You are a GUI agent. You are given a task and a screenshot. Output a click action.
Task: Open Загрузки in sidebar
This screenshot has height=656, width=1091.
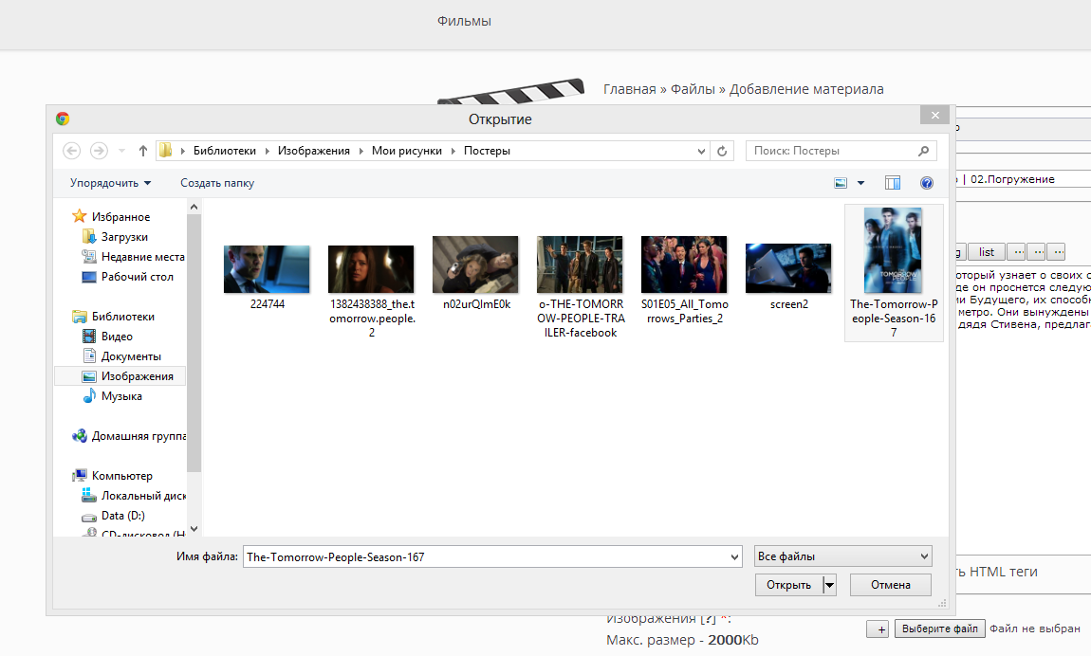pos(124,237)
